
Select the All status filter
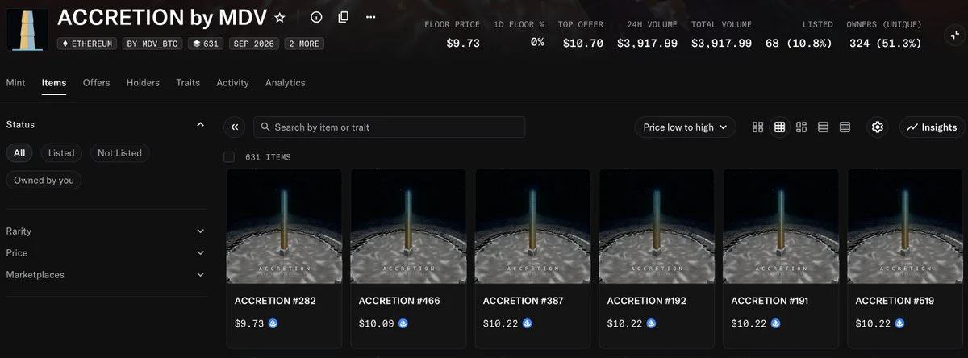click(x=19, y=152)
